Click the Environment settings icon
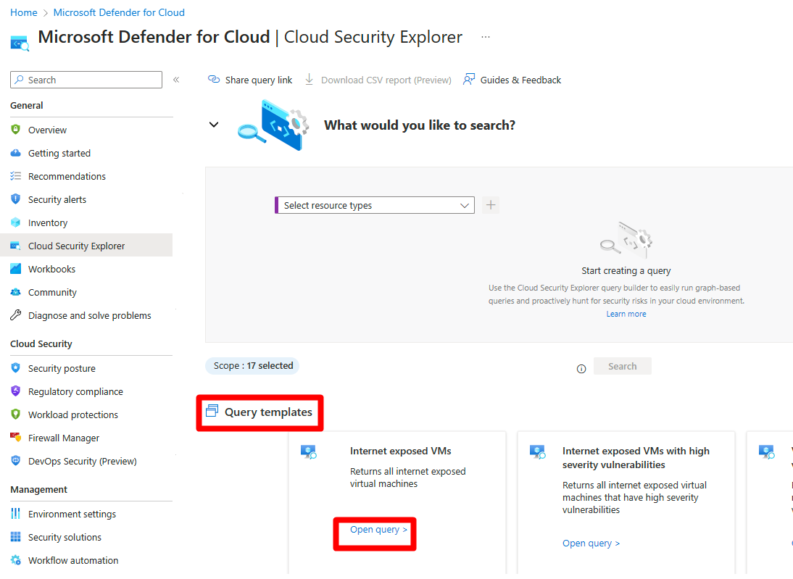The image size is (793, 579). pyautogui.click(x=16, y=514)
